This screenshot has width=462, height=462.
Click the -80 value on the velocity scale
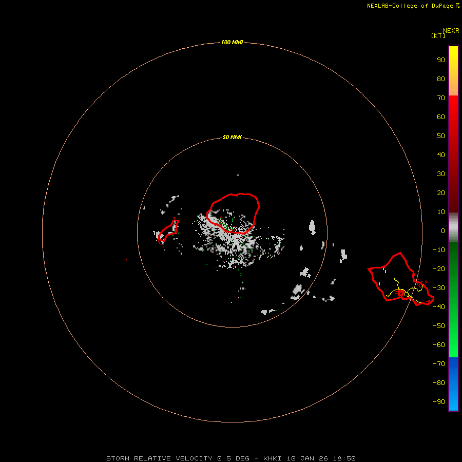[x=439, y=383]
